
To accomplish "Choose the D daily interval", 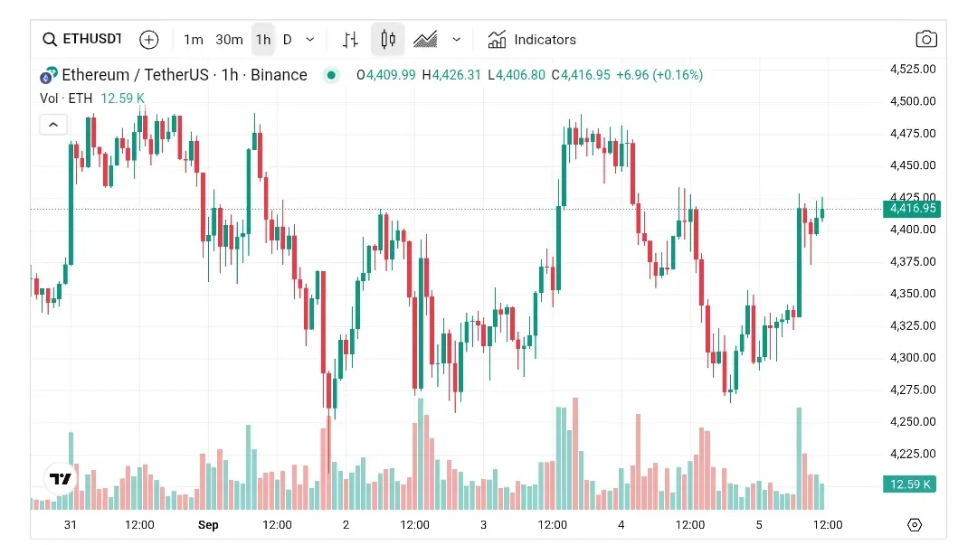I will [288, 40].
